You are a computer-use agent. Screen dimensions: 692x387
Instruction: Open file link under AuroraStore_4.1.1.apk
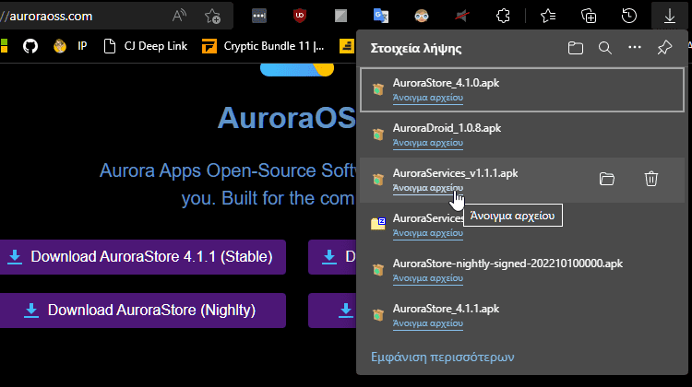427,323
